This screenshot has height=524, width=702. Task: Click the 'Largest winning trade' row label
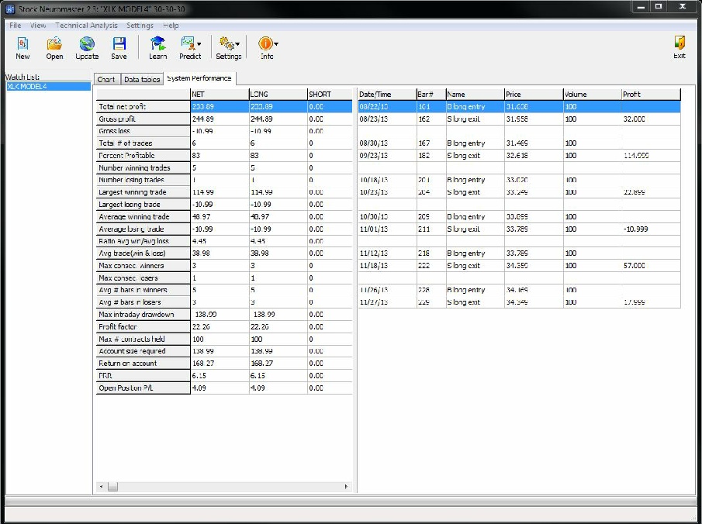[144, 192]
